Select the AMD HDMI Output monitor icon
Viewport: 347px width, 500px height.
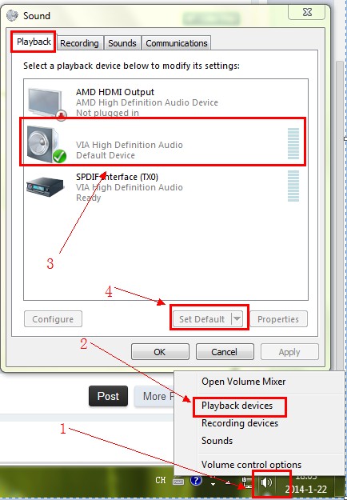(x=46, y=104)
